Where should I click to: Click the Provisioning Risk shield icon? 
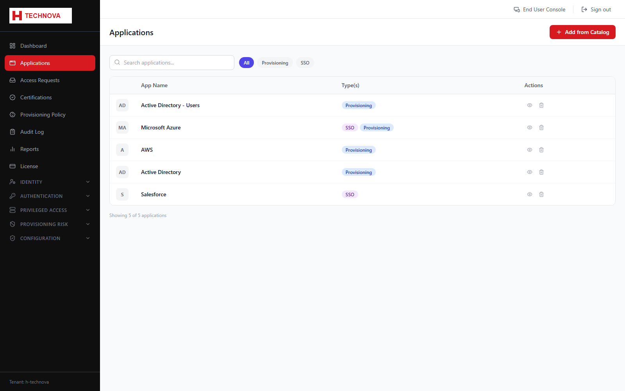pos(12,224)
